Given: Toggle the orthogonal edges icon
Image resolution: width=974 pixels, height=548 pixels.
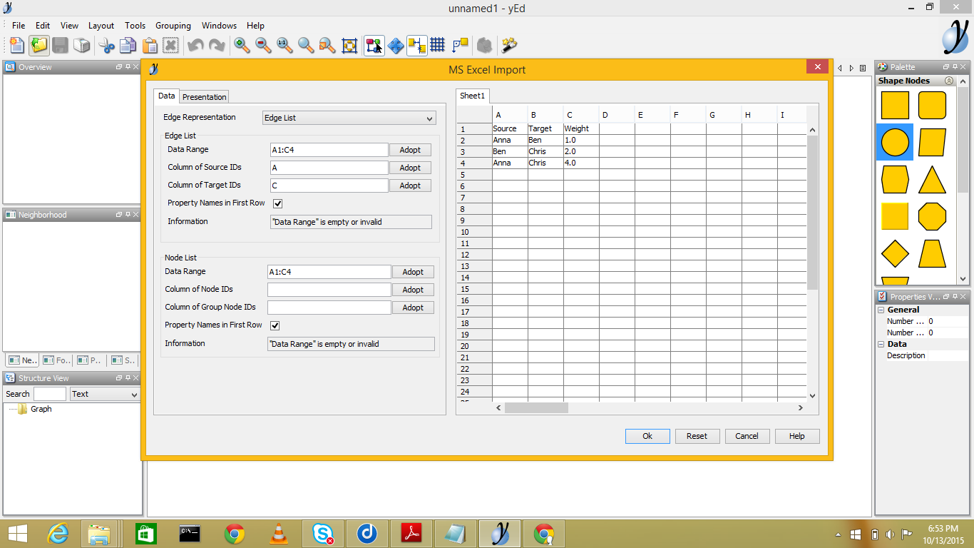Looking at the screenshot, I should click(460, 46).
